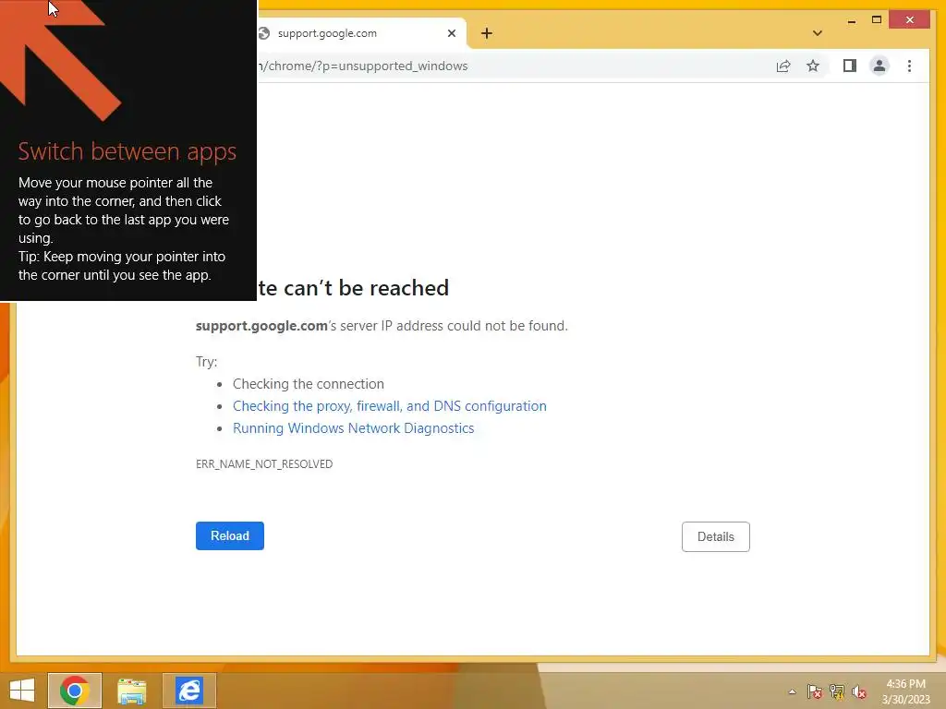The image size is (946, 709).
Task: Open the network status tray icon
Action: click(x=837, y=691)
